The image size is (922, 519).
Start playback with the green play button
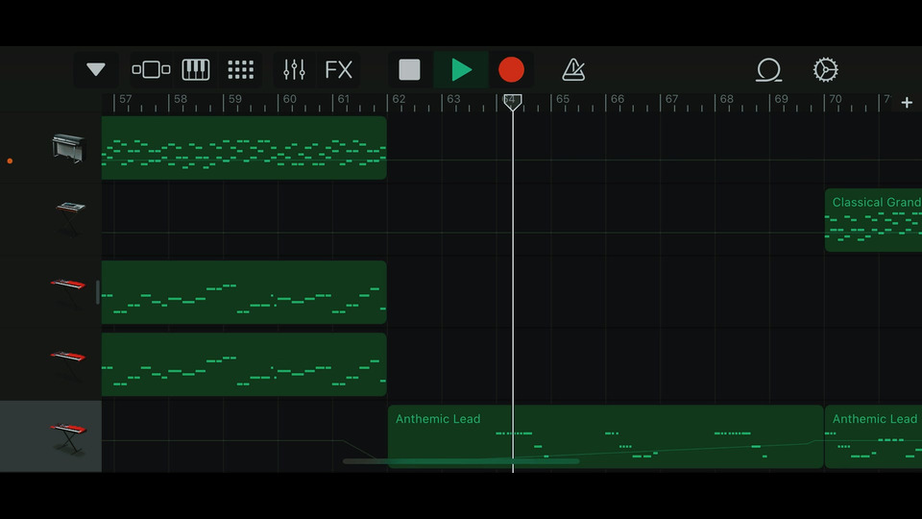[x=461, y=69]
